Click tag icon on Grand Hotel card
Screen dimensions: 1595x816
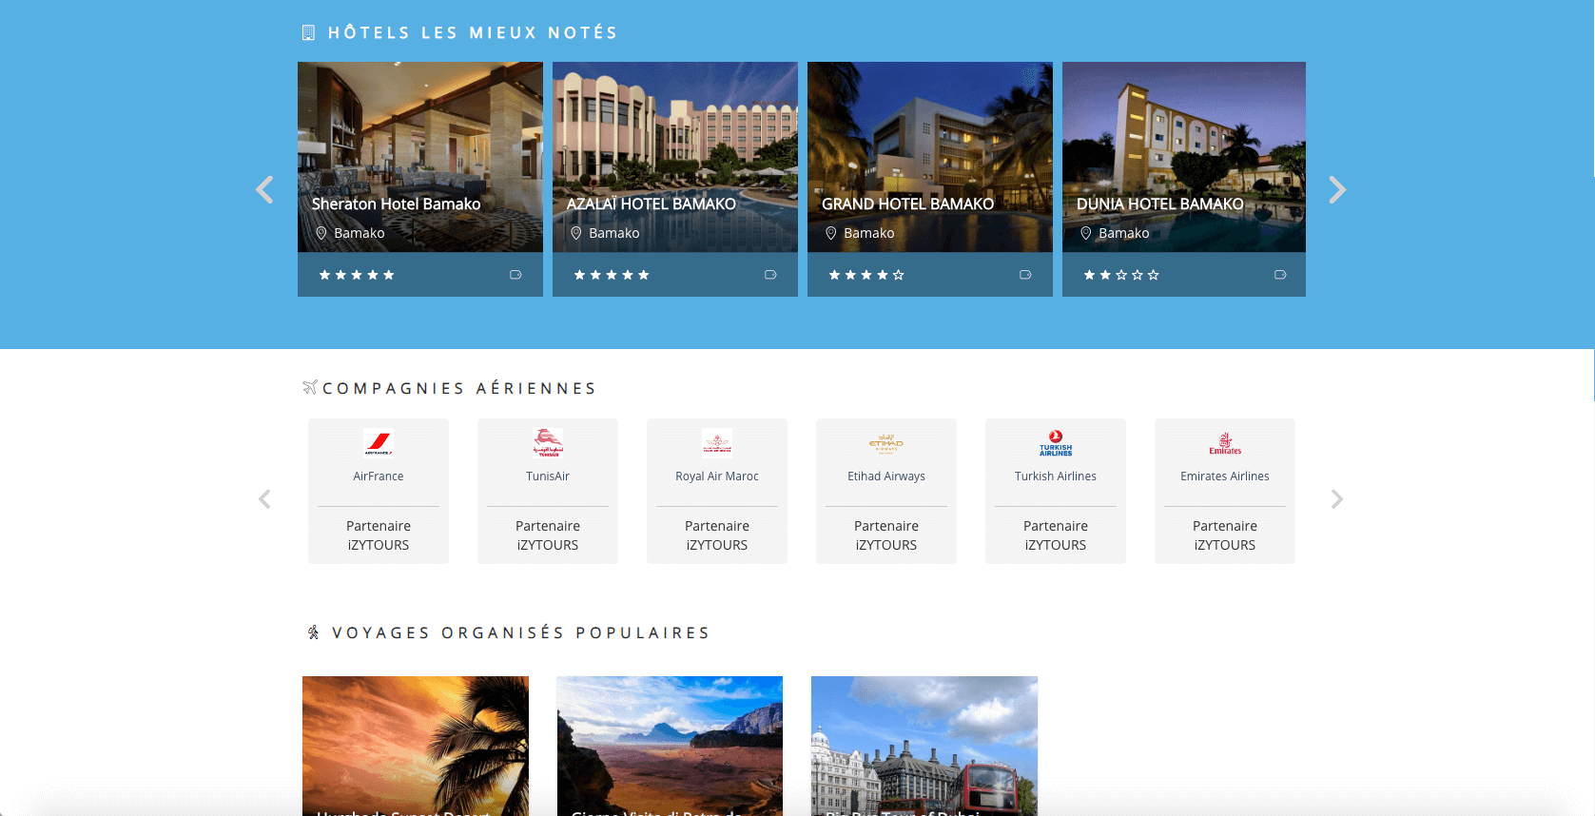tap(1025, 275)
